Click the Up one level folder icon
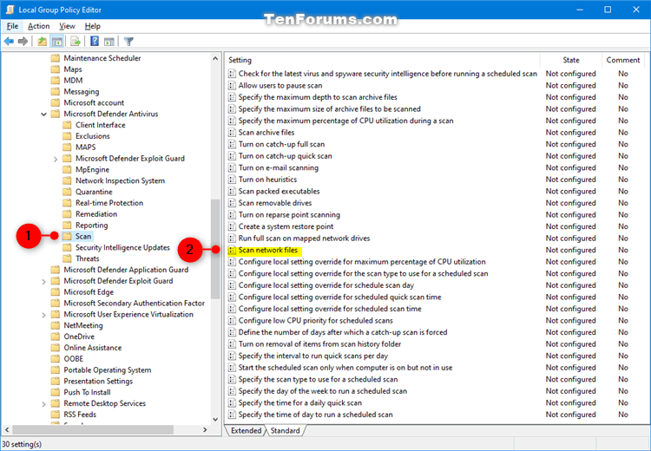The image size is (651, 451). click(42, 41)
